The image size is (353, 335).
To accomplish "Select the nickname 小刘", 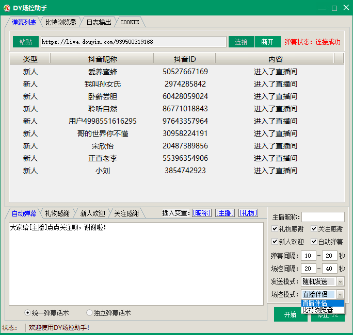I will [102, 171].
